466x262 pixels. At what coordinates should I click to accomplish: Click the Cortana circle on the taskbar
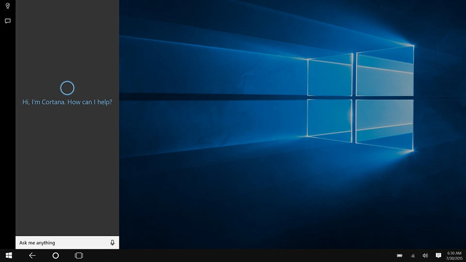pyautogui.click(x=55, y=256)
